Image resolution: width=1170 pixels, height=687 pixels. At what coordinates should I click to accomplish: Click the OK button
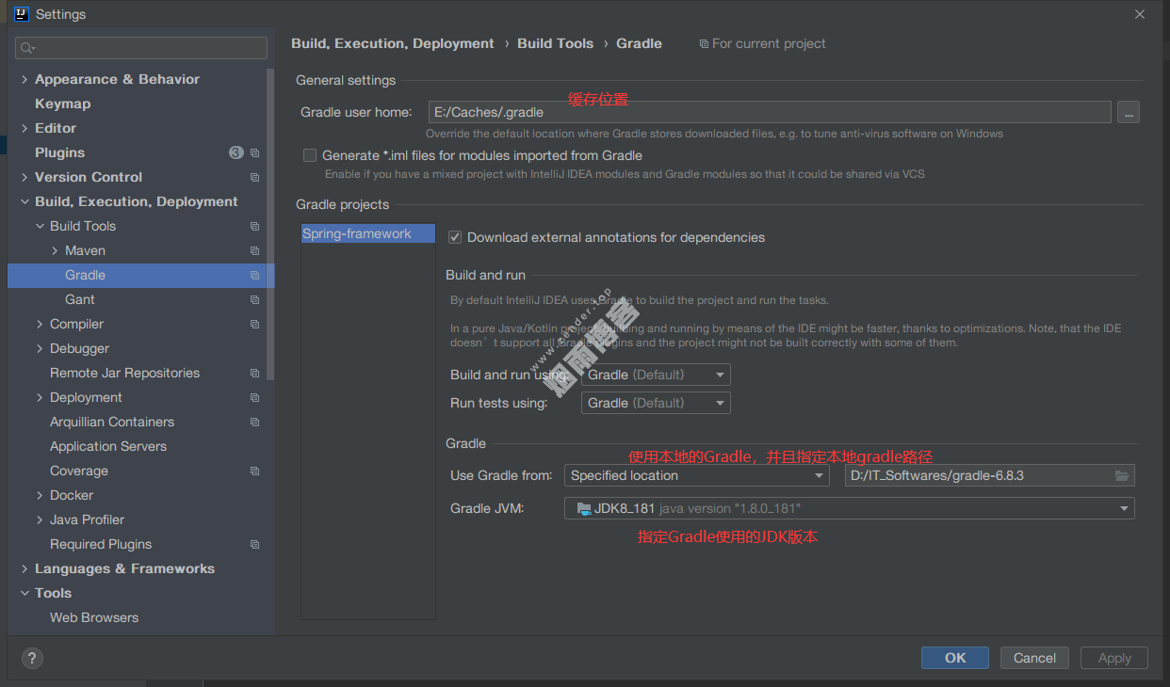point(954,658)
